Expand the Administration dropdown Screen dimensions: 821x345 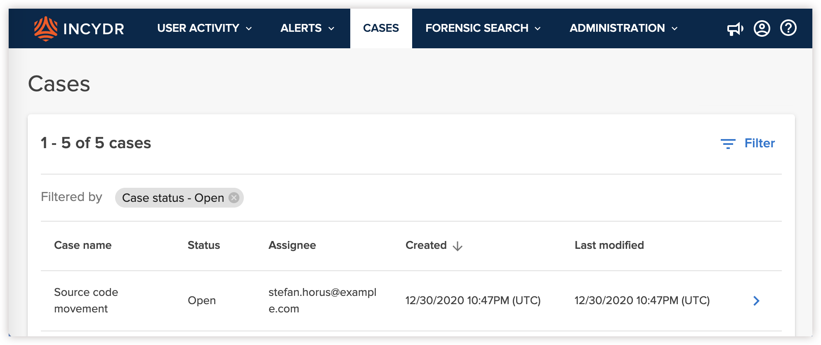click(623, 28)
